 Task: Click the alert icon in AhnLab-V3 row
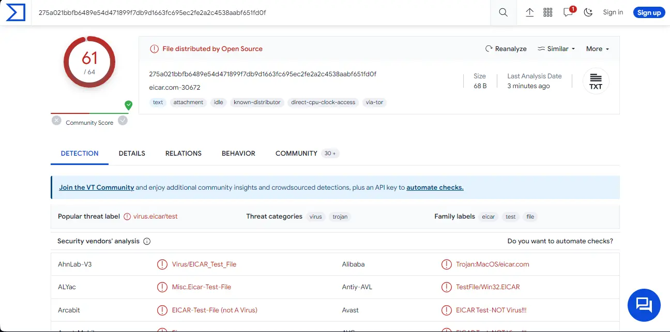[x=162, y=264]
